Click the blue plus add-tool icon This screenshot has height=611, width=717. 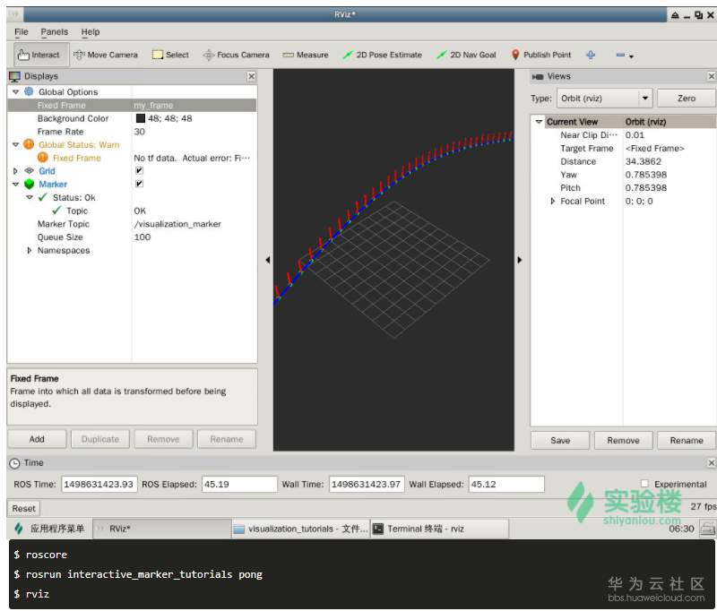pyautogui.click(x=591, y=55)
